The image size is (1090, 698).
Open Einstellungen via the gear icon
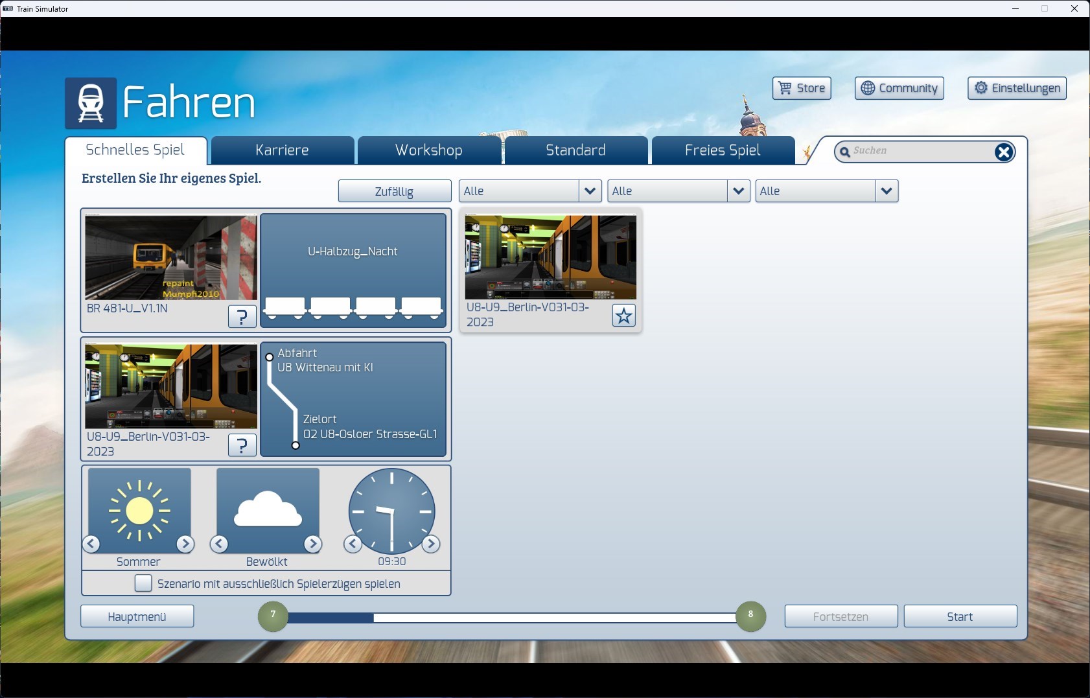pyautogui.click(x=981, y=87)
